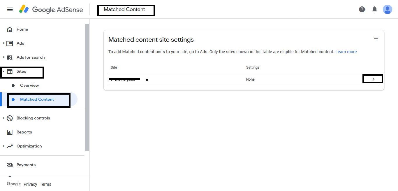
Task: Click the Google AdSense logo
Action: [51, 9]
